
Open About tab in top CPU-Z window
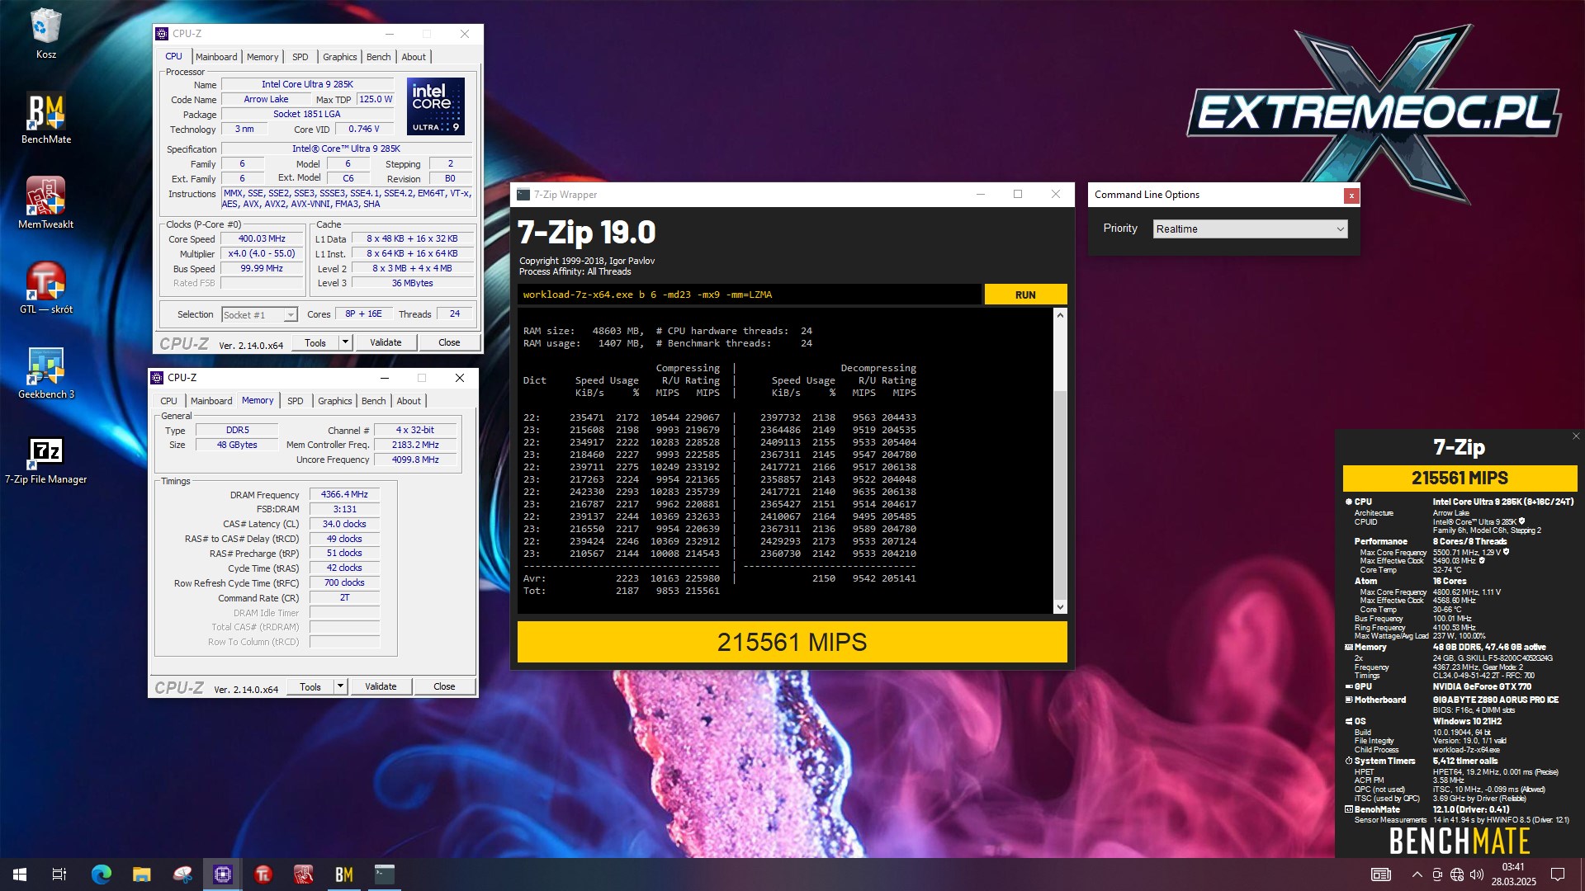[414, 57]
